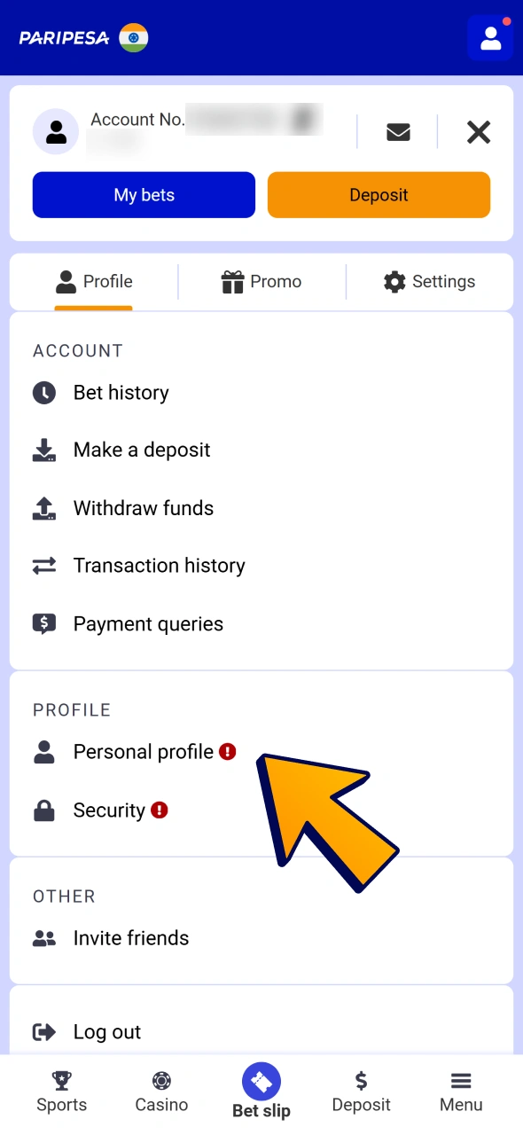Open the account icon in top bar
The image size is (523, 1135).
(x=490, y=38)
